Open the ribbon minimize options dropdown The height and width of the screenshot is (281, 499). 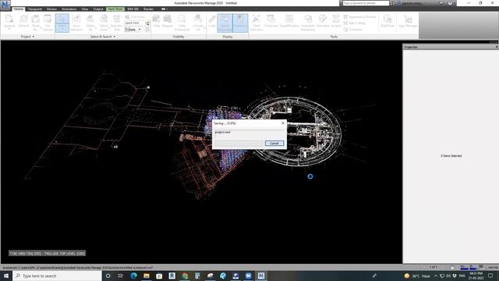pyautogui.click(x=165, y=9)
